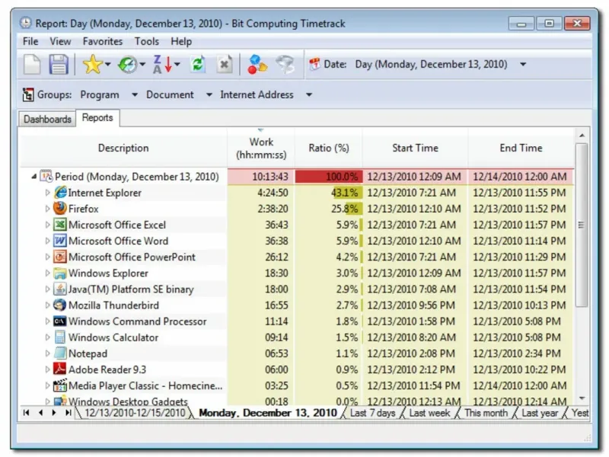Viewport: 609px width, 457px height.
Task: Click the green clock history icon
Action: pos(128,64)
